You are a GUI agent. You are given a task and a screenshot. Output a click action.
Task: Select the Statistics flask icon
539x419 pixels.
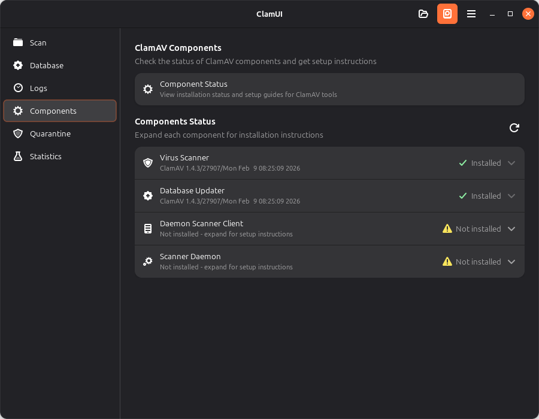(x=18, y=156)
